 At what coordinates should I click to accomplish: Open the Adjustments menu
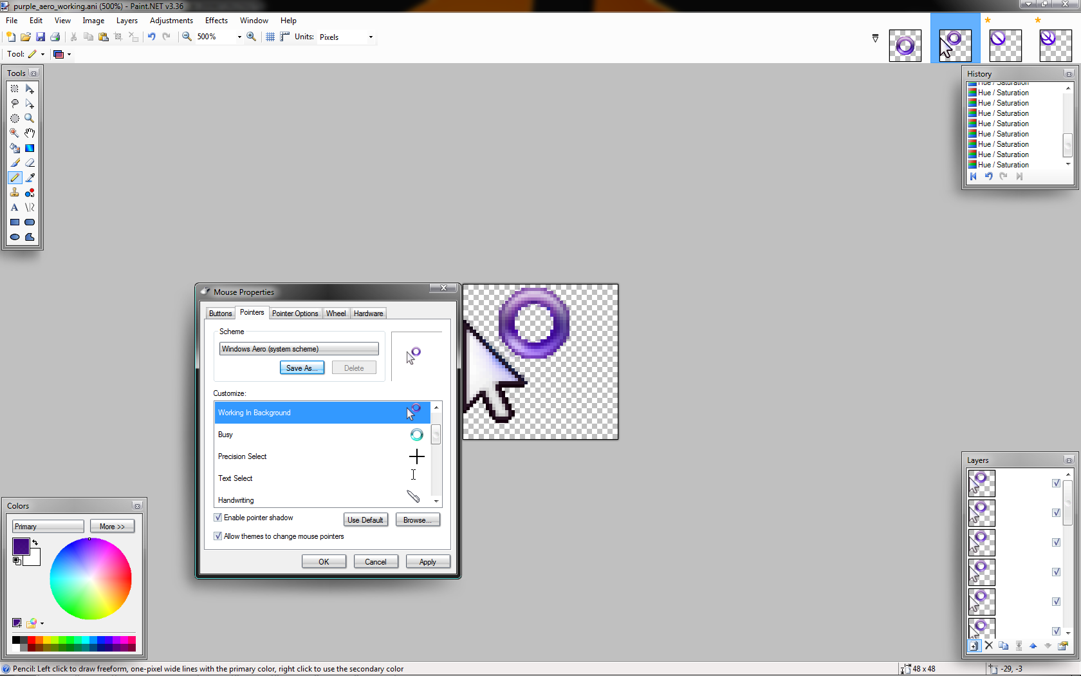click(171, 21)
